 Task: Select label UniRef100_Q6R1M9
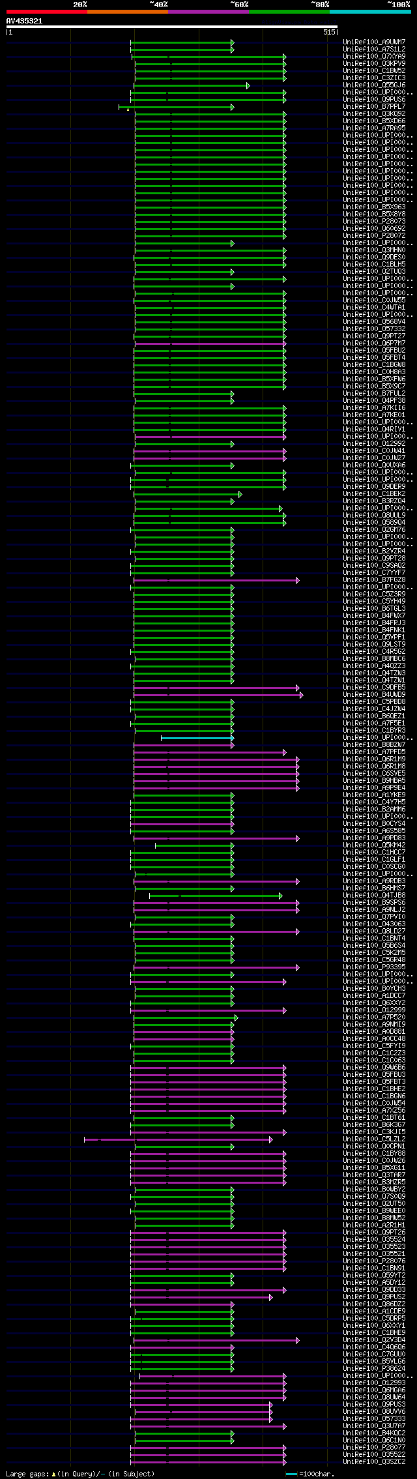click(x=374, y=759)
